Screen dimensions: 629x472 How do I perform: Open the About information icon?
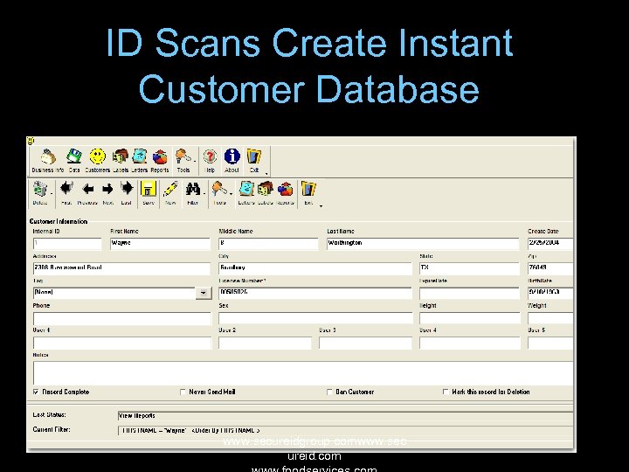click(232, 161)
